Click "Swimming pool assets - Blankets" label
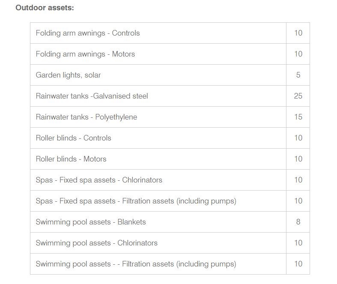The image size is (337, 284). pos(91,222)
